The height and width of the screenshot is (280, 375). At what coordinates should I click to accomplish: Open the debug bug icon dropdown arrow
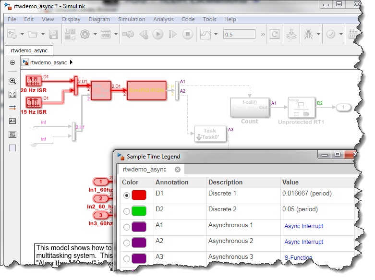317,35
